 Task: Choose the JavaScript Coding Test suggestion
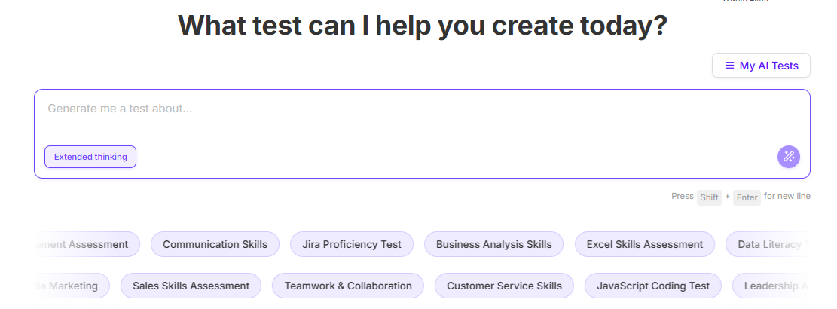pyautogui.click(x=652, y=286)
